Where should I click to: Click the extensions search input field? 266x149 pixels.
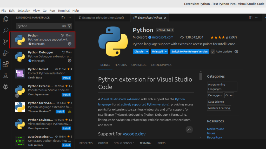pyautogui.click(x=39, y=26)
